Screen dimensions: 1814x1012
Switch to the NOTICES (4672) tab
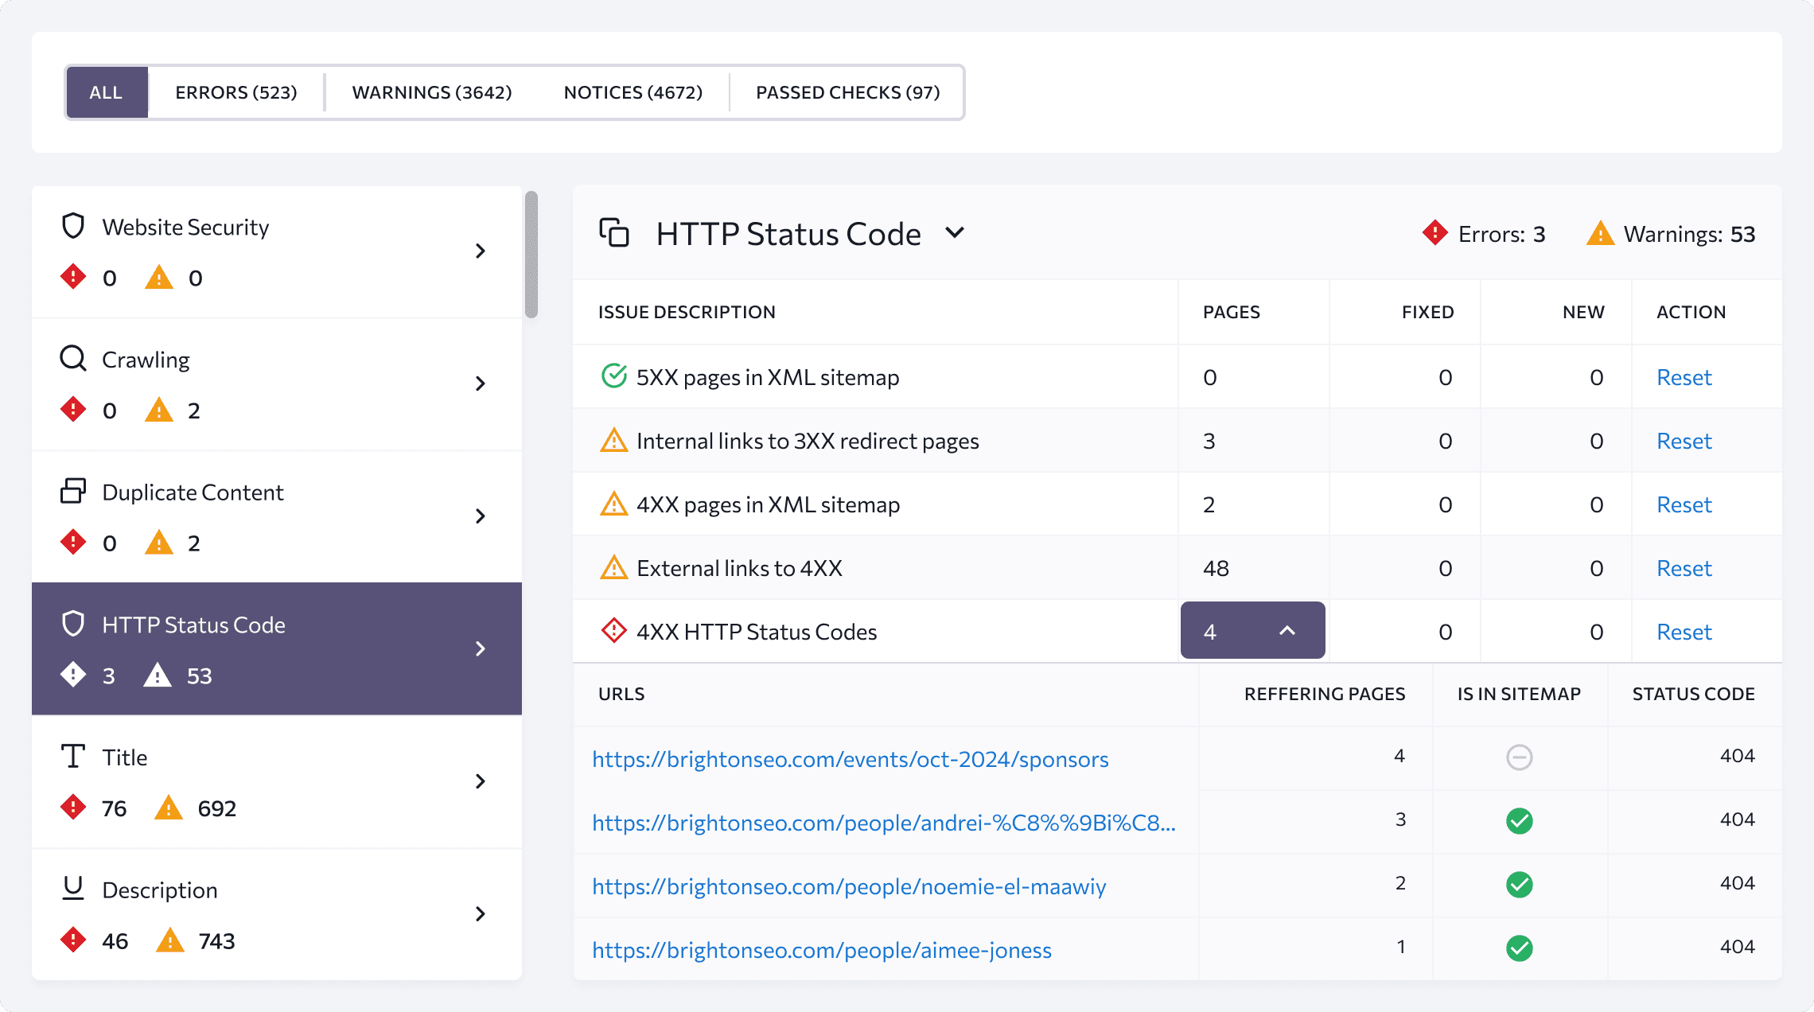tap(633, 92)
